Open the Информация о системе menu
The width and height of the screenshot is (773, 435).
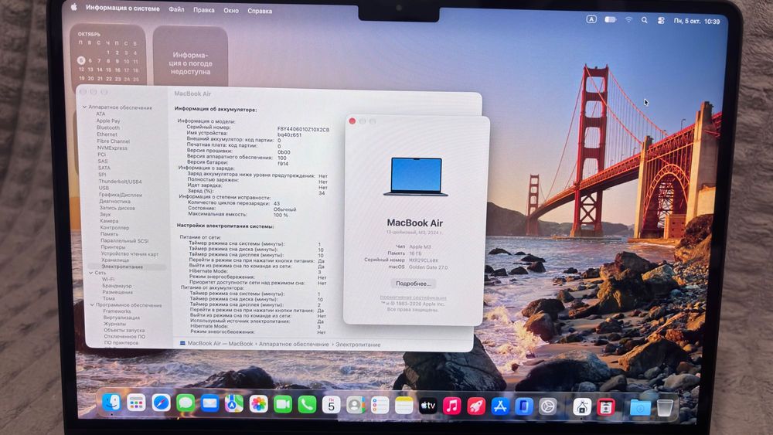click(123, 8)
